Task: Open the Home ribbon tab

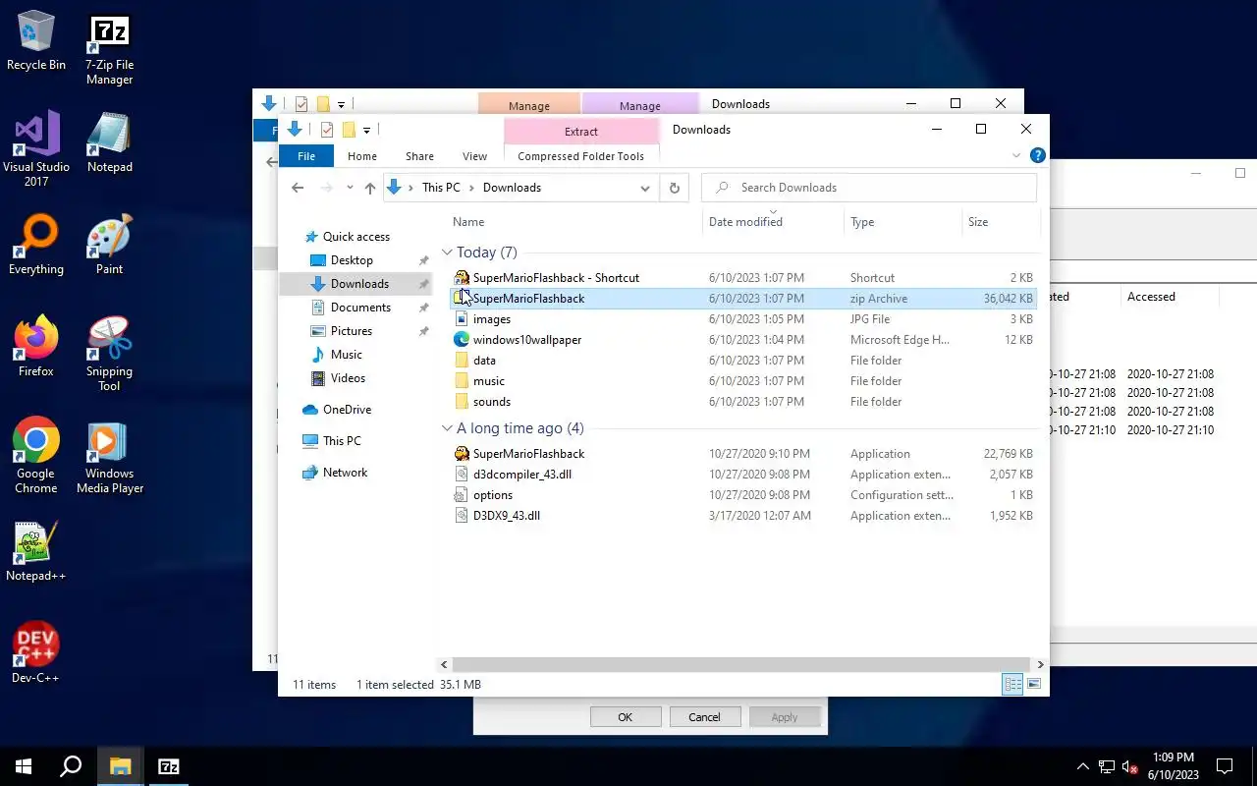Action: coord(361,156)
